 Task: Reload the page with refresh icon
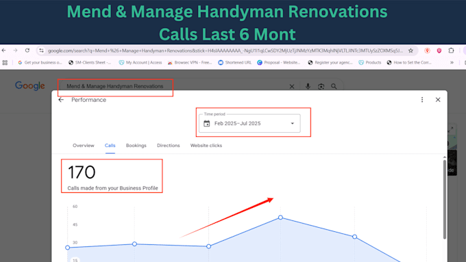[x=27, y=51]
